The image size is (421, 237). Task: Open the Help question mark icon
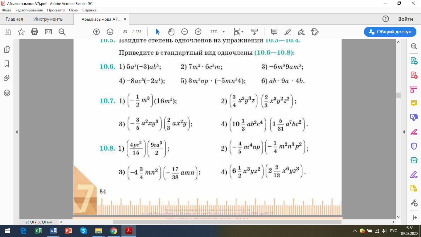point(386,19)
